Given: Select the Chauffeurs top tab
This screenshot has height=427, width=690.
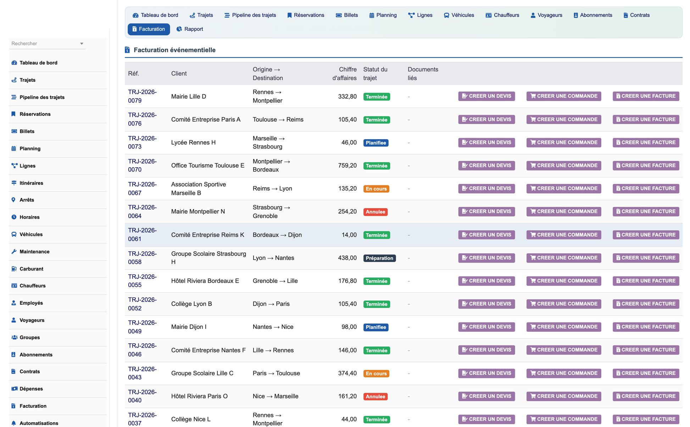Looking at the screenshot, I should click(x=502, y=15).
